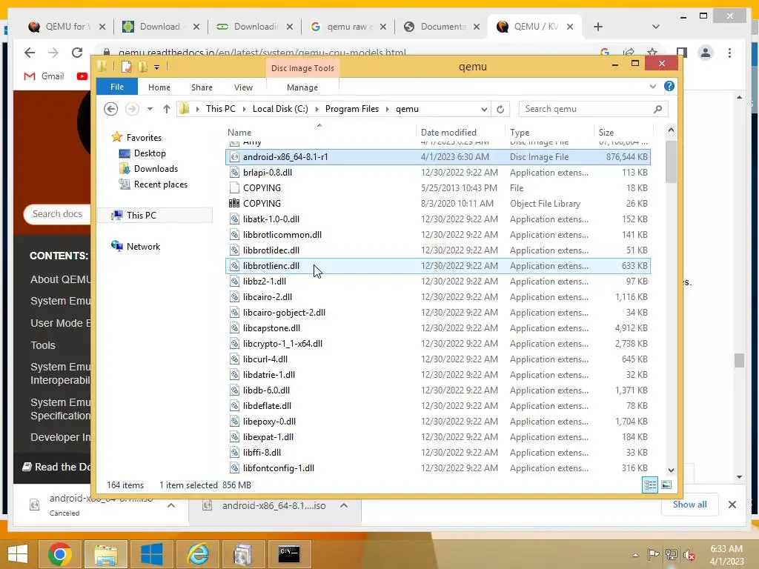Open Chrome tab search dropdown chevron

point(655,27)
